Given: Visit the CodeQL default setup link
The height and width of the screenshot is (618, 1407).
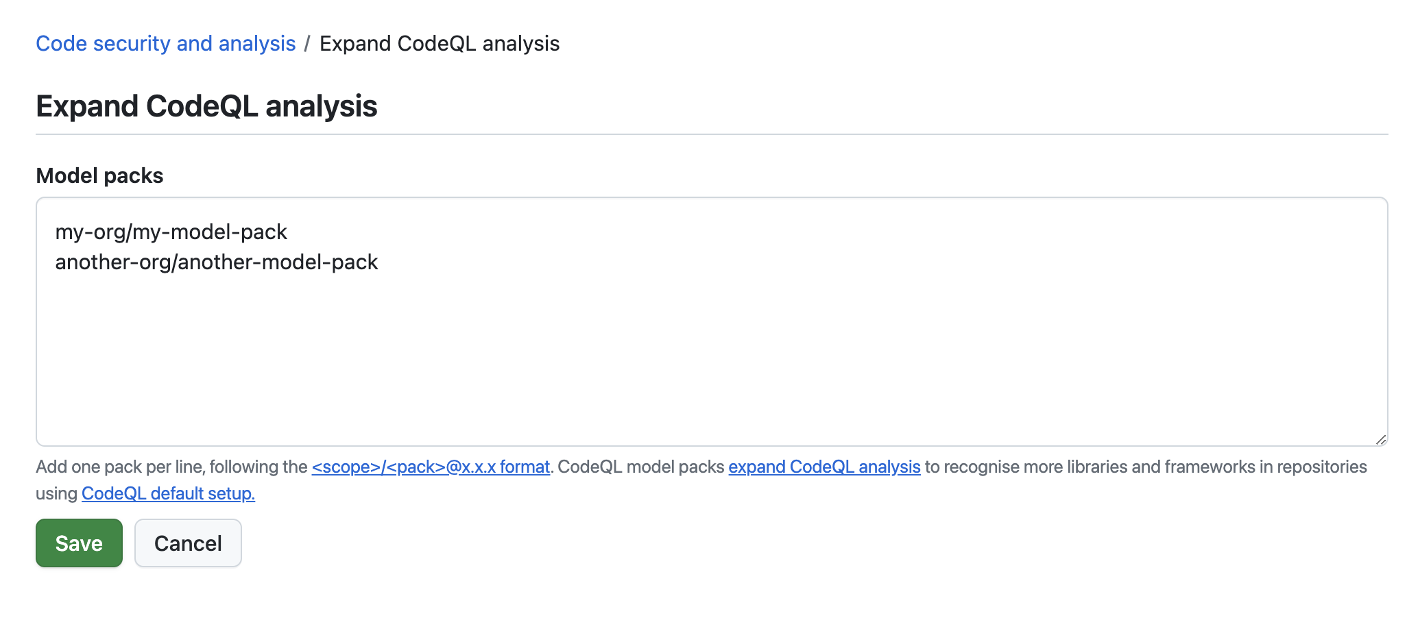Looking at the screenshot, I should [x=167, y=493].
